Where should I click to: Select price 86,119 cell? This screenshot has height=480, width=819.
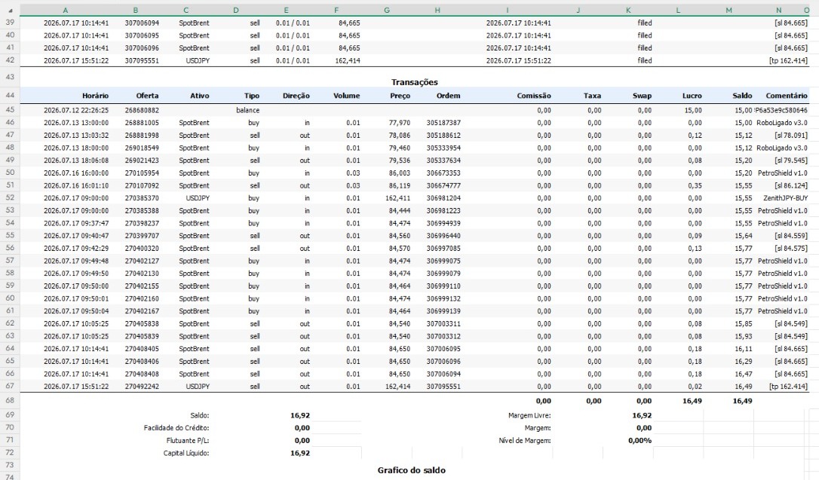click(400, 185)
